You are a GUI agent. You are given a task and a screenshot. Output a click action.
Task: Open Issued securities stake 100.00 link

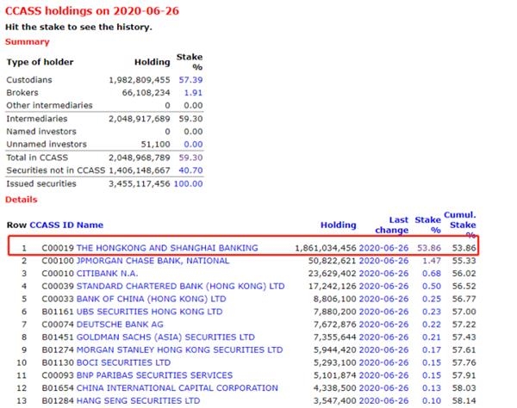click(x=188, y=183)
